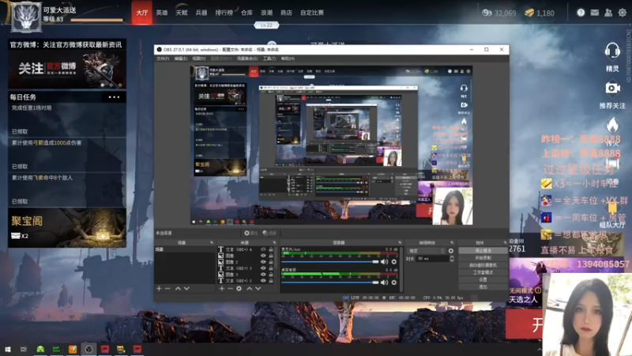Viewport: 632px width, 356px height.
Task: Click the 启动虚拟摄像机 button
Action: coord(483,265)
